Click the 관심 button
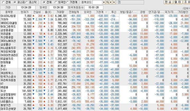Viewport: 190px width, 111px height. tap(168, 2)
